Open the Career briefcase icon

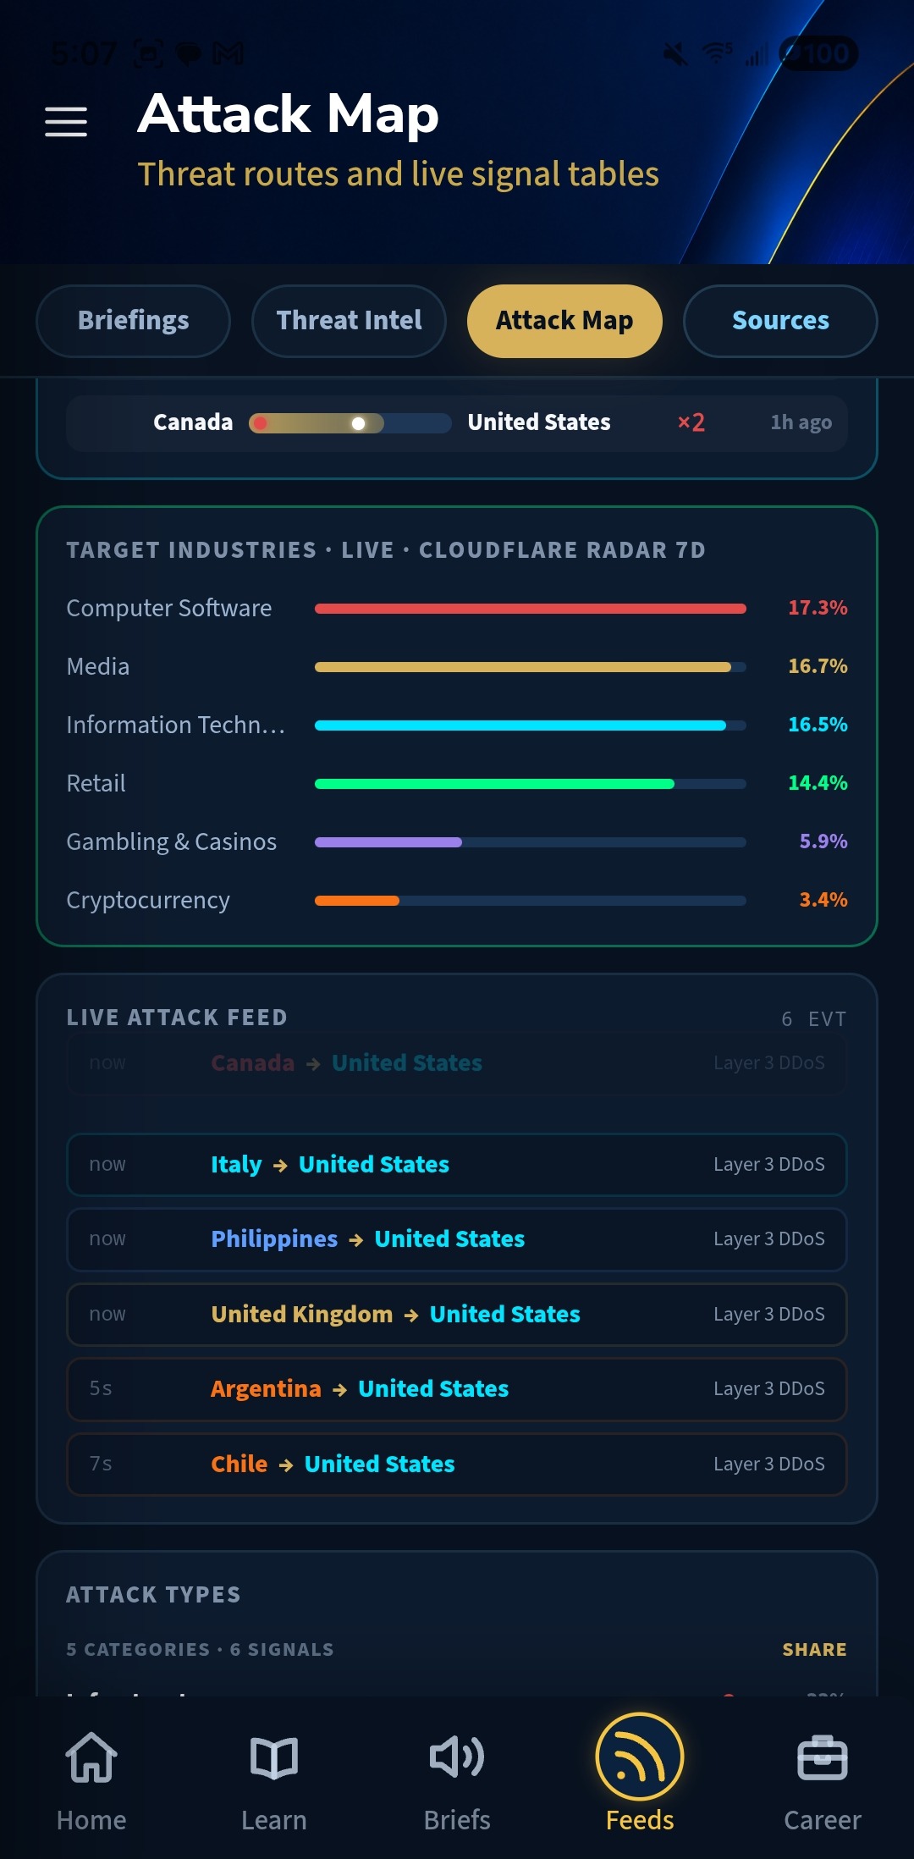tap(823, 1758)
